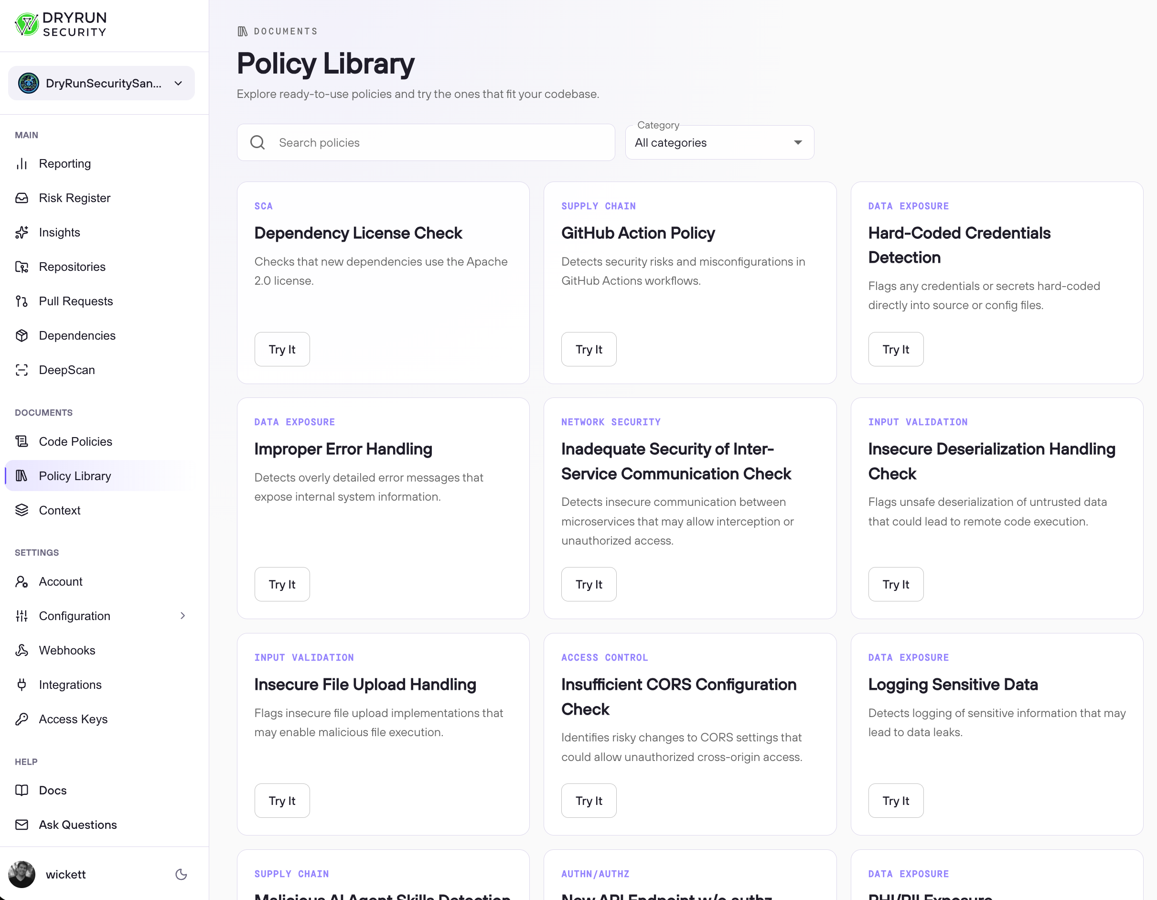This screenshot has width=1157, height=900.
Task: Open the Code Policies label in sidebar
Action: (76, 442)
